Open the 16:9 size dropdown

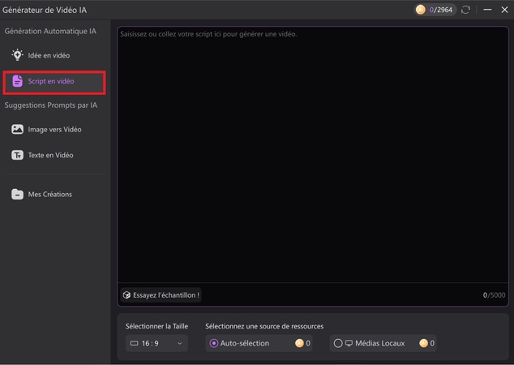coord(156,343)
